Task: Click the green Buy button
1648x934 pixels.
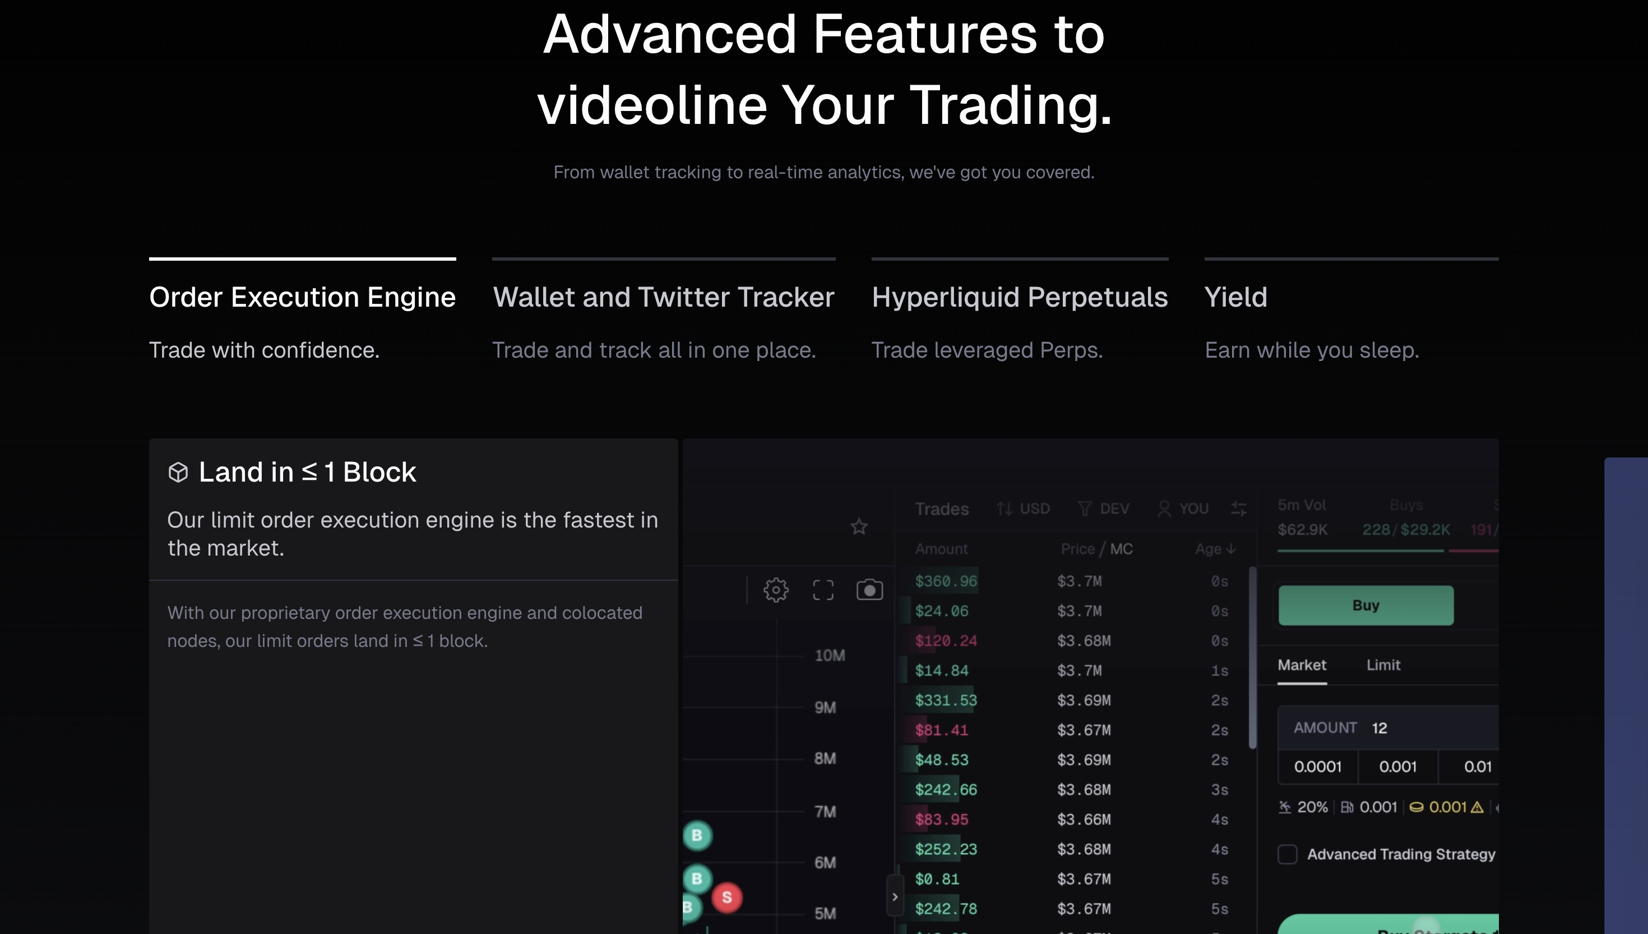Action: pyautogui.click(x=1366, y=605)
